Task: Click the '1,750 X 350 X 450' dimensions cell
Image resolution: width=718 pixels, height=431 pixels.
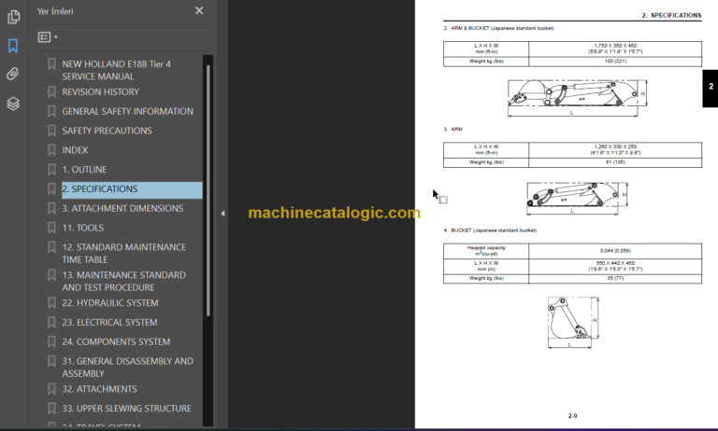Action: 615,49
